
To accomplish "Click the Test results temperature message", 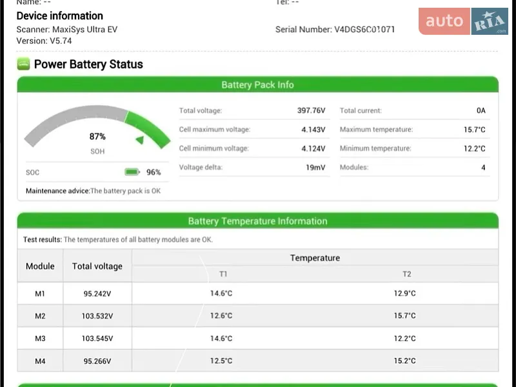I will click(x=118, y=239).
